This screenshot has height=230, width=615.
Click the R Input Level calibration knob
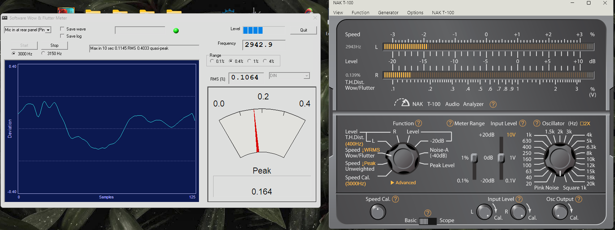pos(518,212)
